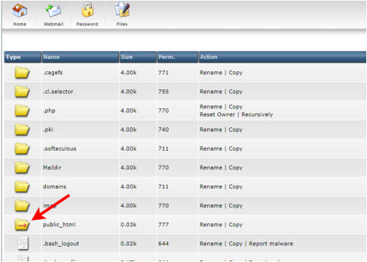Click the .cagefs folder icon
The width and height of the screenshot is (367, 262).
coord(22,73)
